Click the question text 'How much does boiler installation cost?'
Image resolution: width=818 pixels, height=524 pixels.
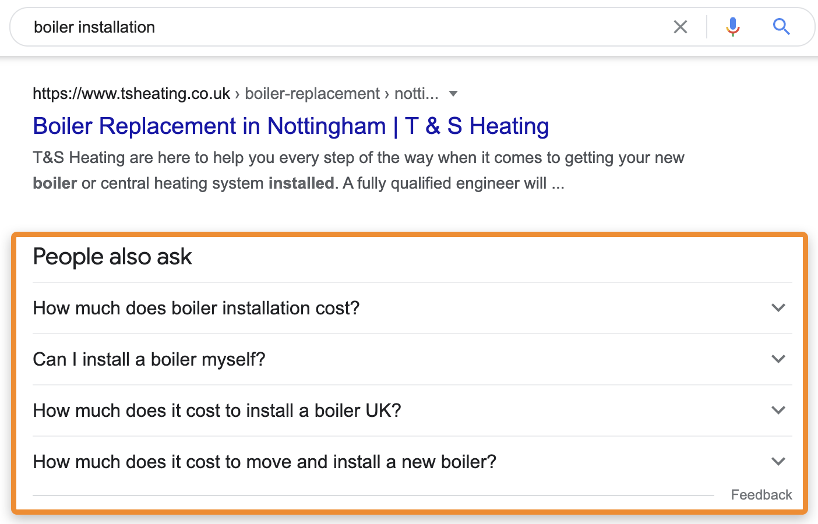[x=196, y=308]
